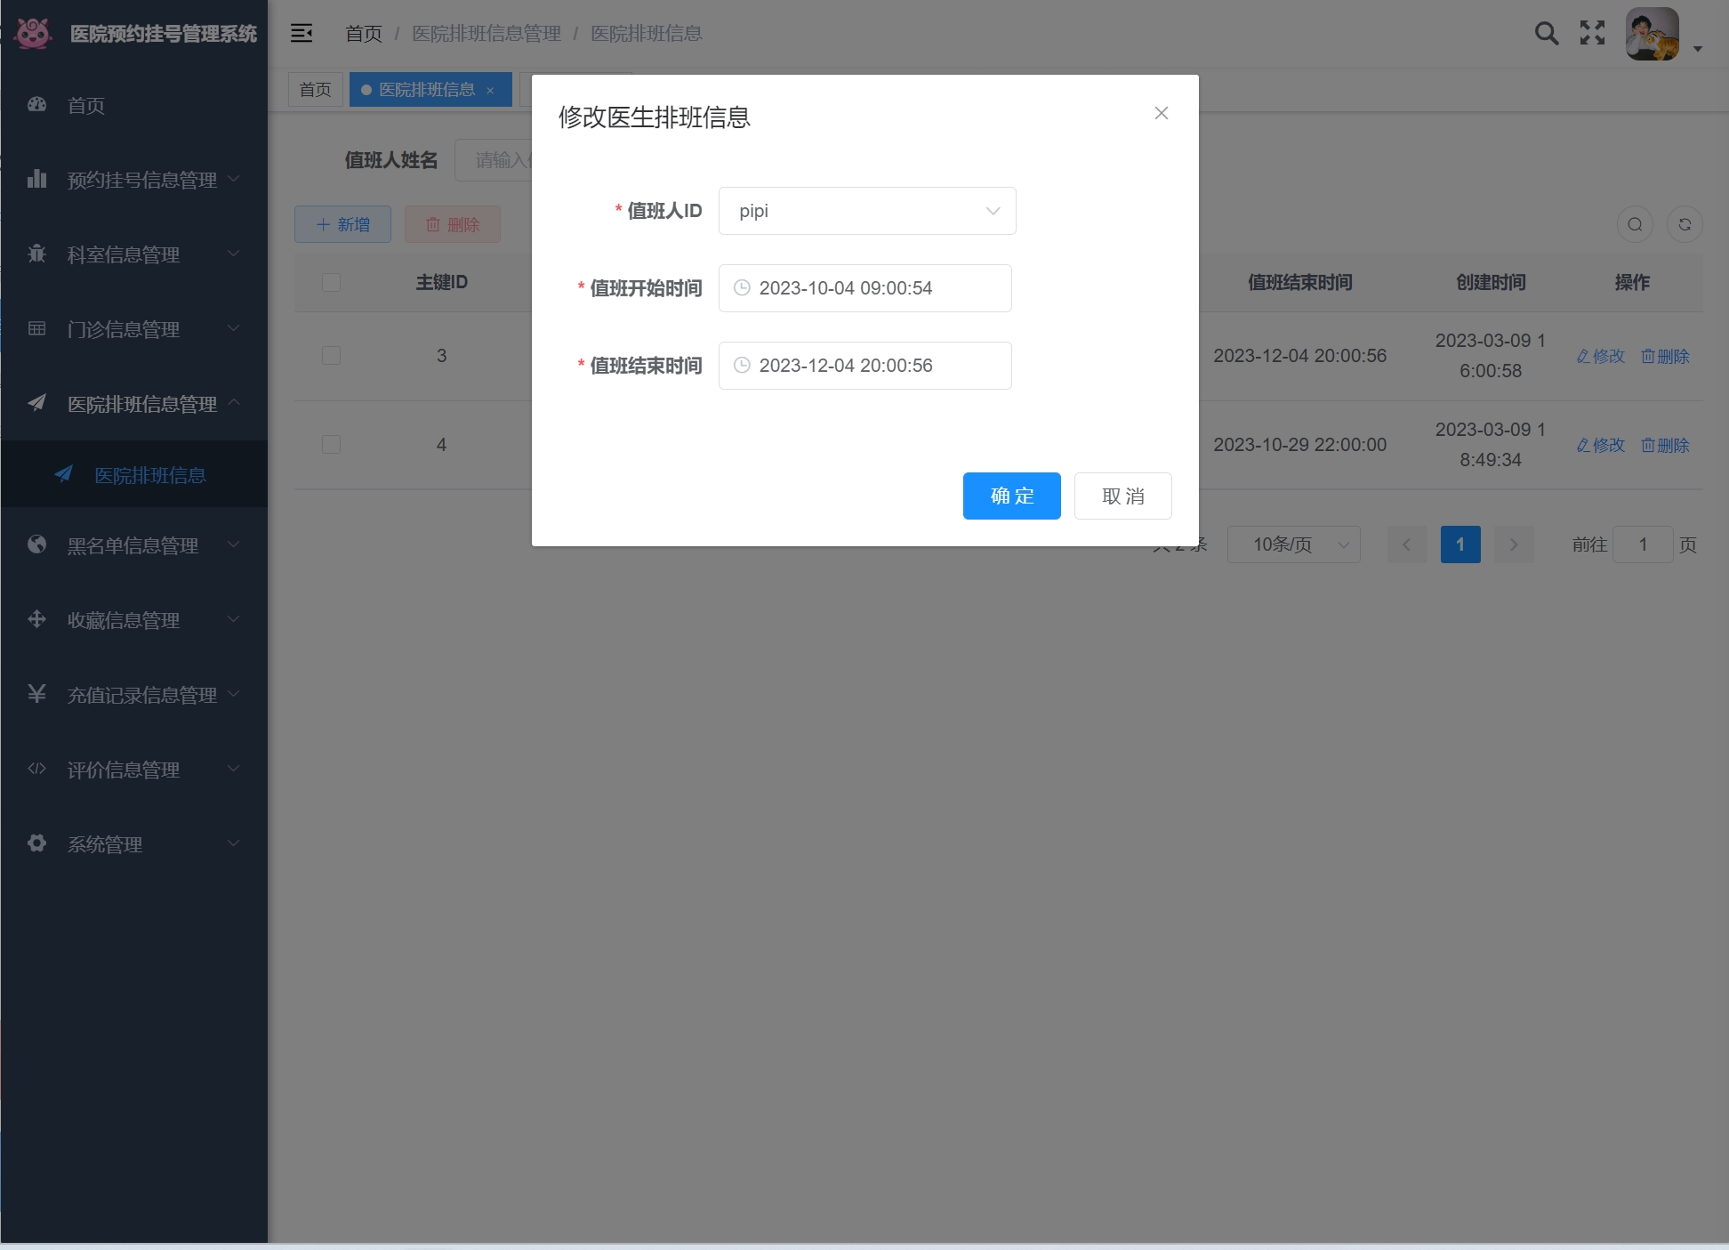Click clock icon in 值班开始时间 field

coord(742,288)
